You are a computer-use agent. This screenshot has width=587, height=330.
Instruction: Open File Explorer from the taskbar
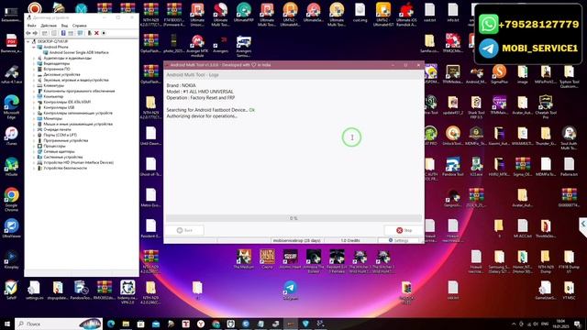click(126, 324)
